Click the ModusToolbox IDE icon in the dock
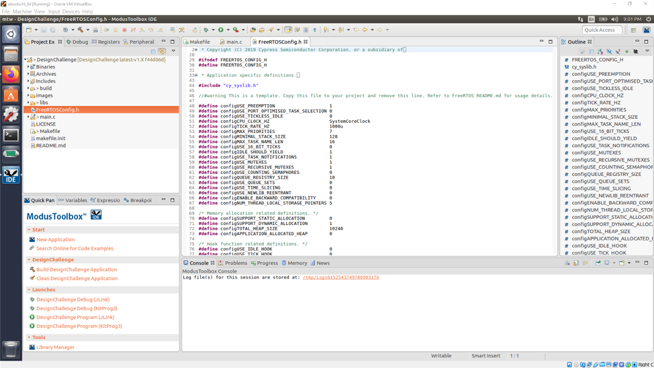 click(x=11, y=175)
